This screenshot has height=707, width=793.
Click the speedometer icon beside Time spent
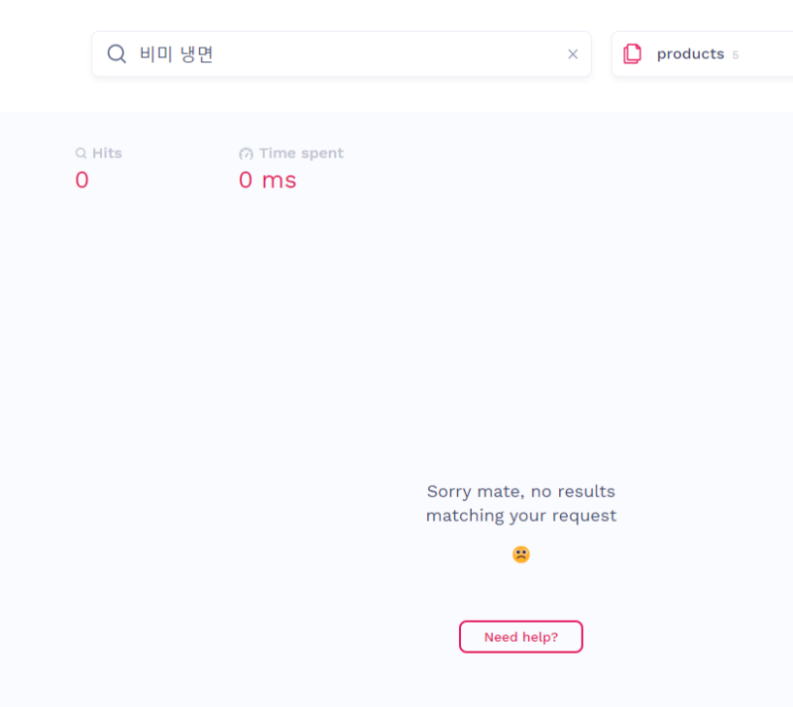click(x=246, y=154)
